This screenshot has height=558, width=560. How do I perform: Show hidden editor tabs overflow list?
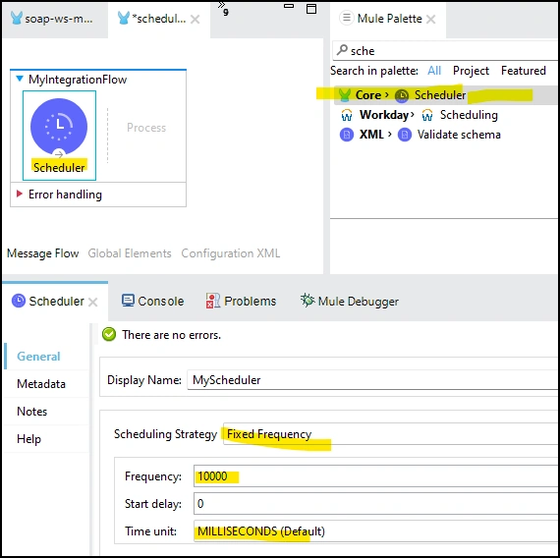coord(223,8)
